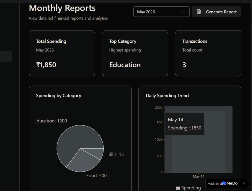Click the Education: 1200 pie label

pyautogui.click(x=51, y=121)
